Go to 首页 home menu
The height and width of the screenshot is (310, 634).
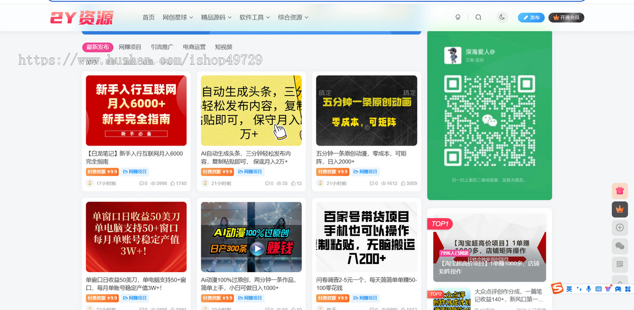coord(148,17)
